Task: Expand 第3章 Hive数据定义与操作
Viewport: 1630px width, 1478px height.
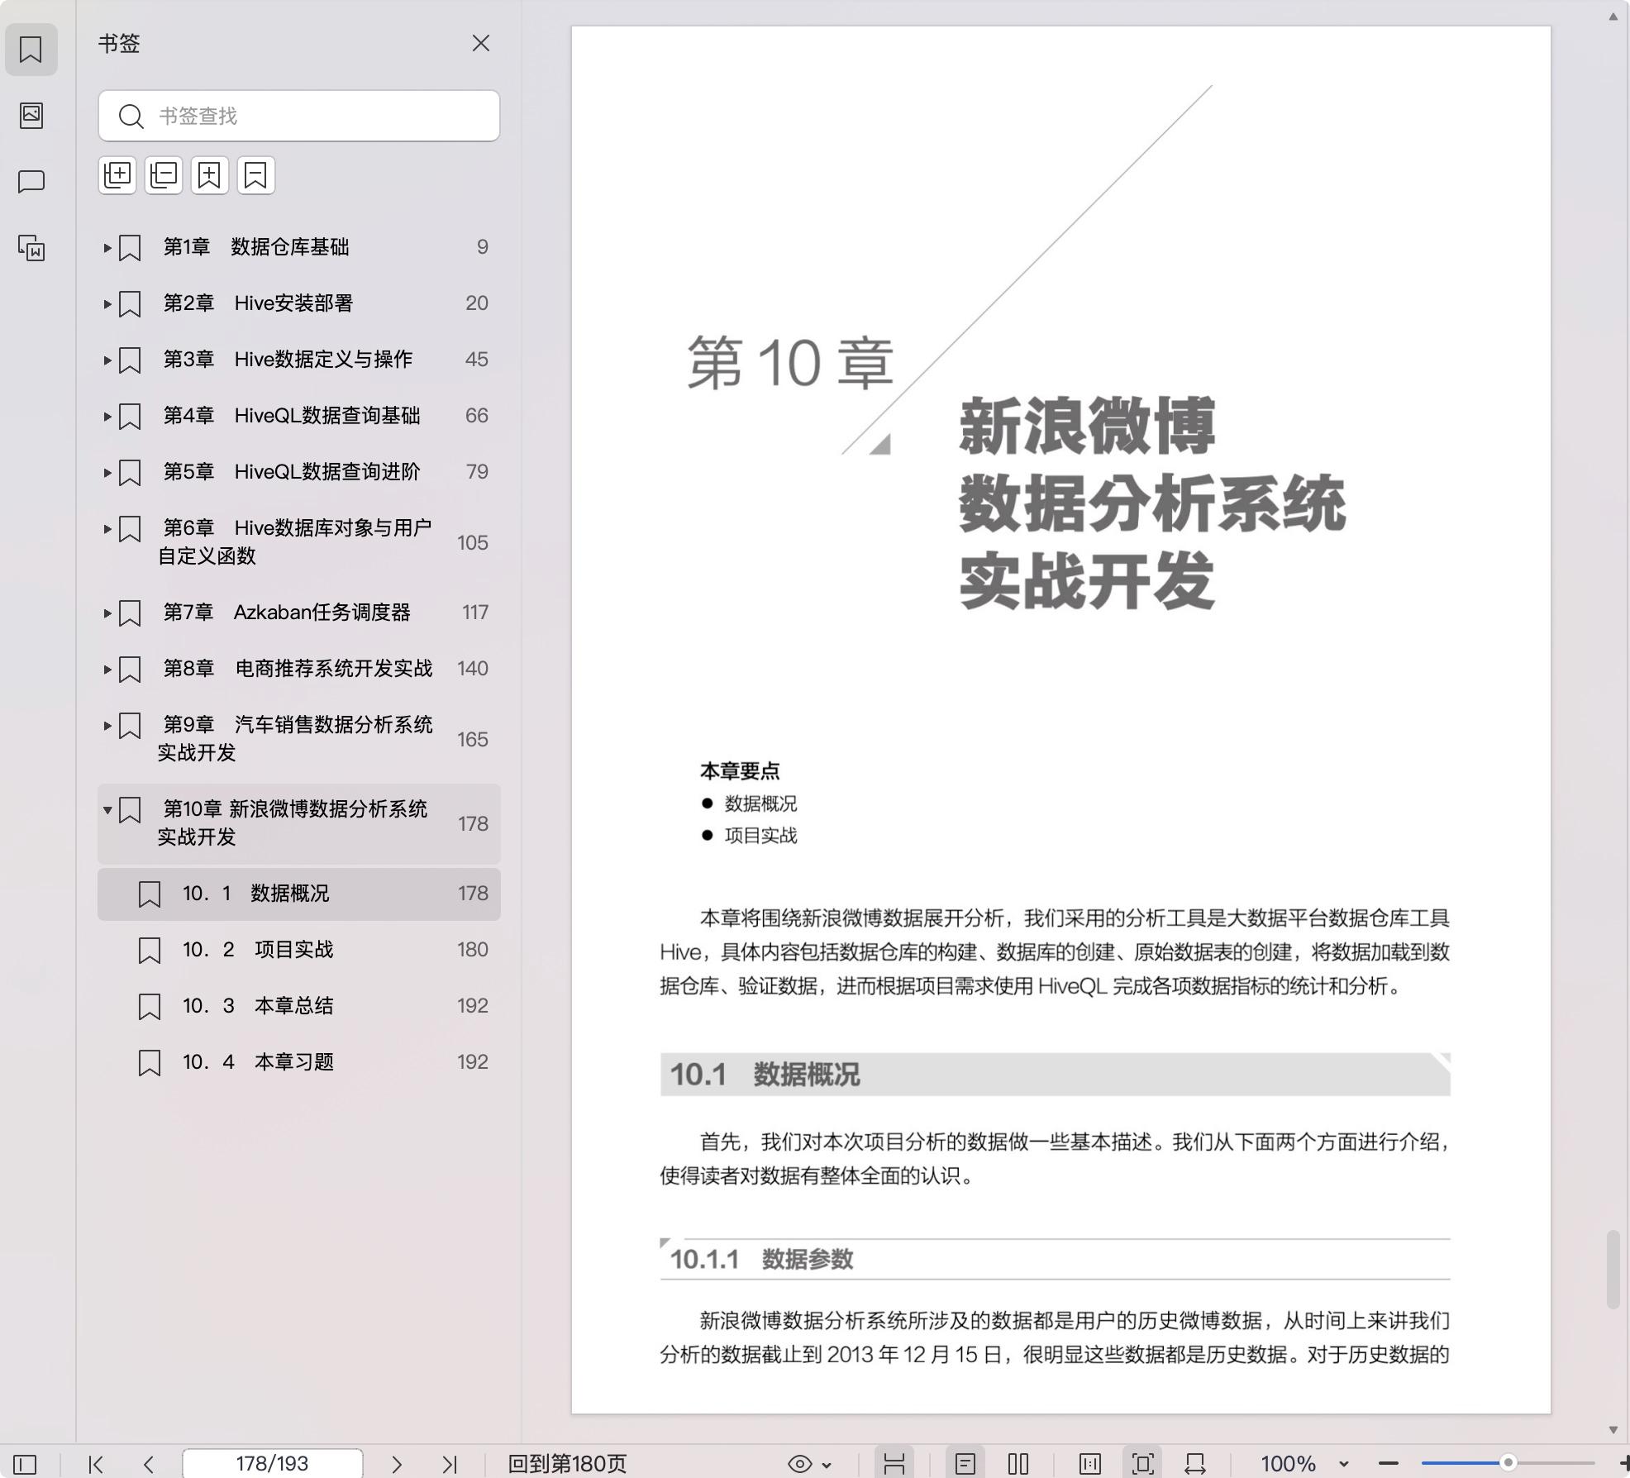Action: pyautogui.click(x=107, y=360)
